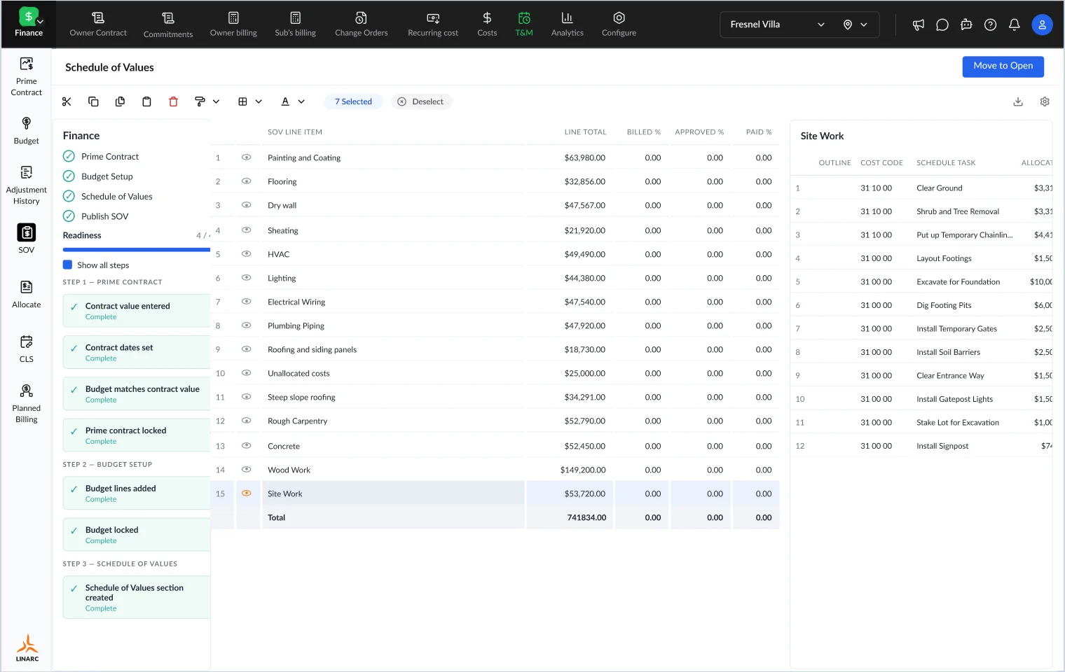Toggle the eye icon for Dry wall
Screen dimensions: 1065x672
click(x=247, y=205)
